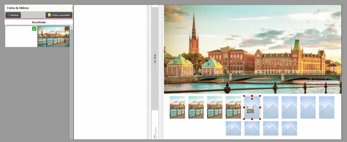Select the Stockholm photo thumbnail in the panel
Viewport: 347px width, 142px height.
pos(54,37)
